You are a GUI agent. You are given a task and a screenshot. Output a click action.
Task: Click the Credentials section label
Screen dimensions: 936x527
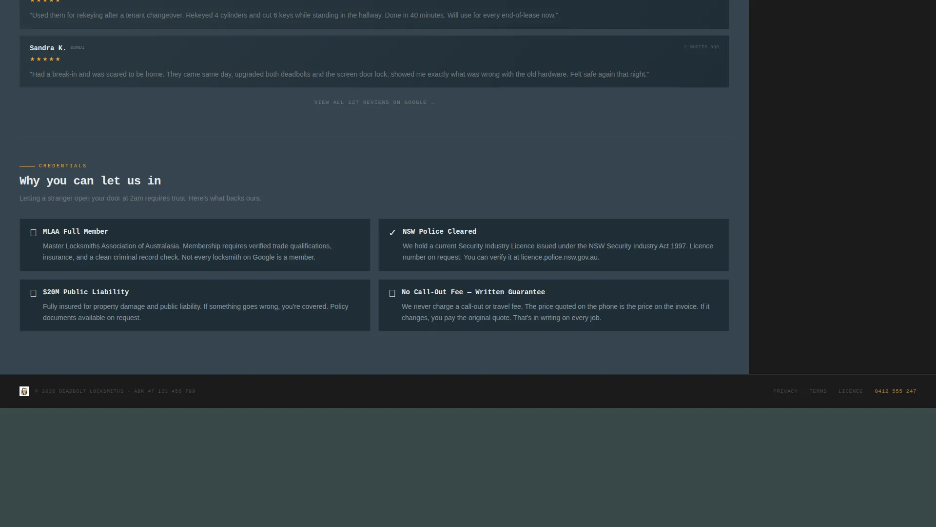point(63,166)
